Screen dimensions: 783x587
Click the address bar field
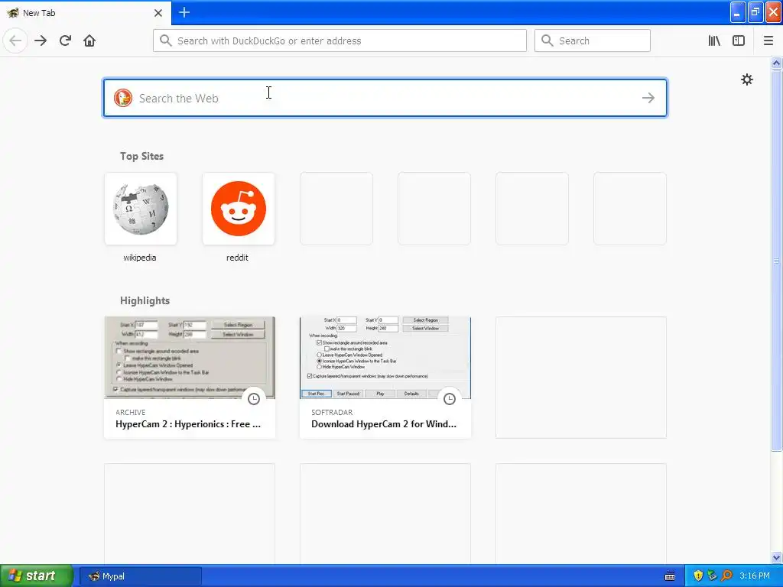pos(340,41)
